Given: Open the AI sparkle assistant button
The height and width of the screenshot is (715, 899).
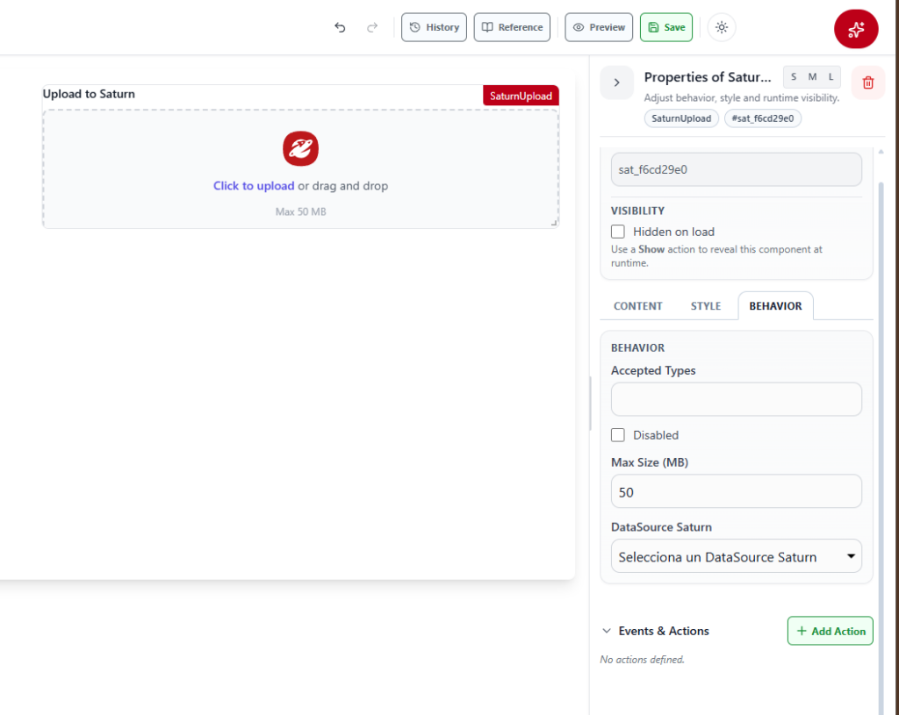Looking at the screenshot, I should (856, 29).
